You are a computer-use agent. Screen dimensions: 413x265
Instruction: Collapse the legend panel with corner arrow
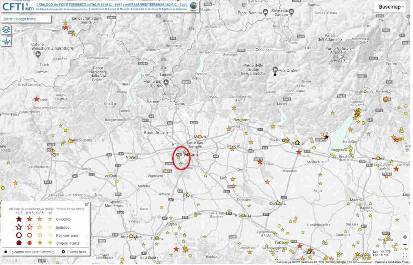[87, 204]
